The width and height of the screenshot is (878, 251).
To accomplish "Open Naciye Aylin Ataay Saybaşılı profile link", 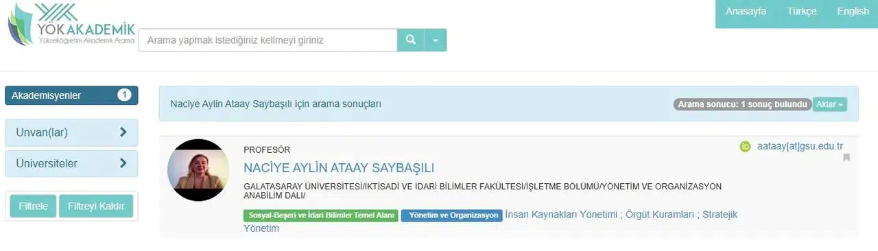I will pyautogui.click(x=339, y=168).
